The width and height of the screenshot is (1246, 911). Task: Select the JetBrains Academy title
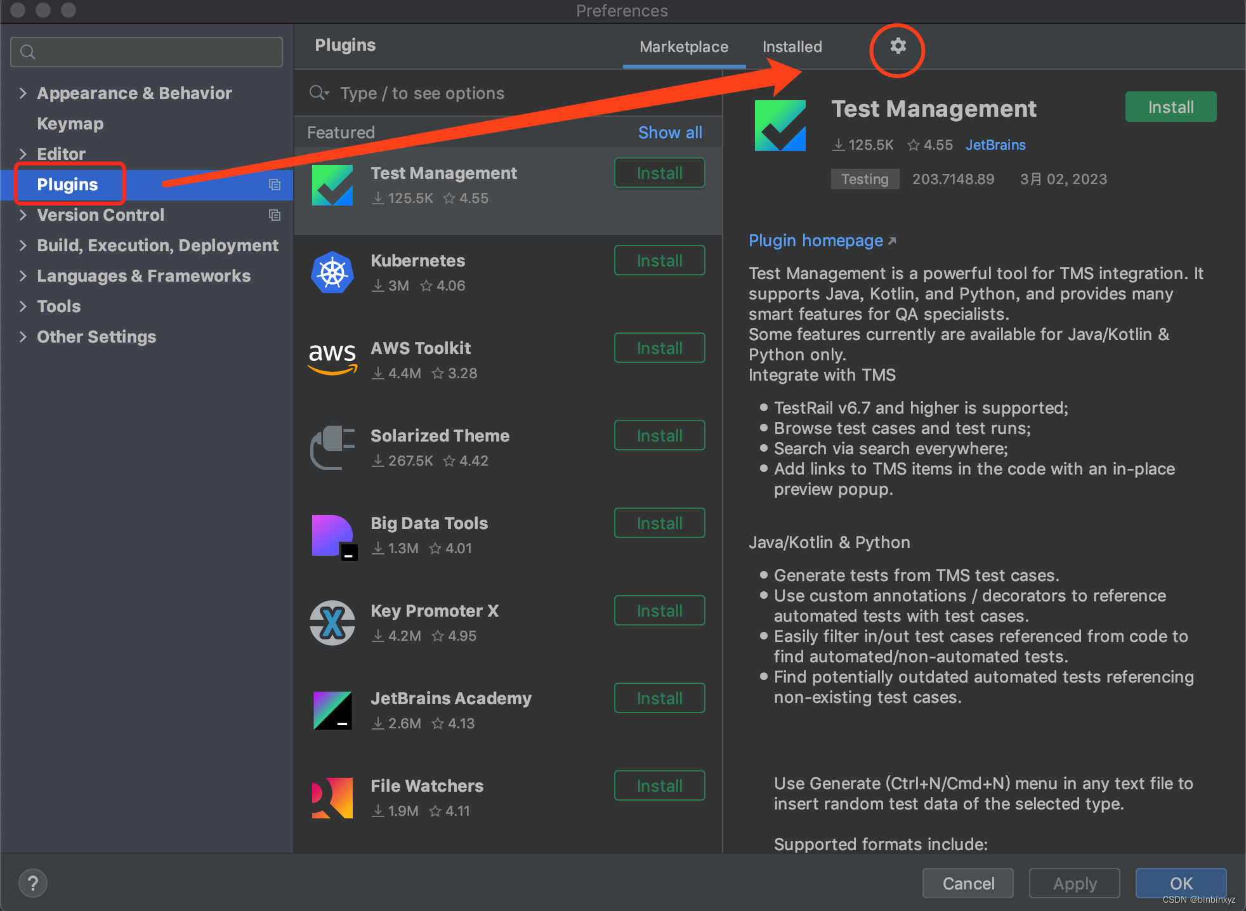click(x=451, y=698)
